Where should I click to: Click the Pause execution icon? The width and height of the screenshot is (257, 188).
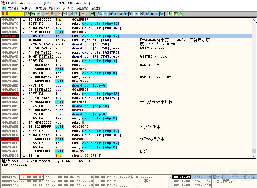click(x=52, y=14)
